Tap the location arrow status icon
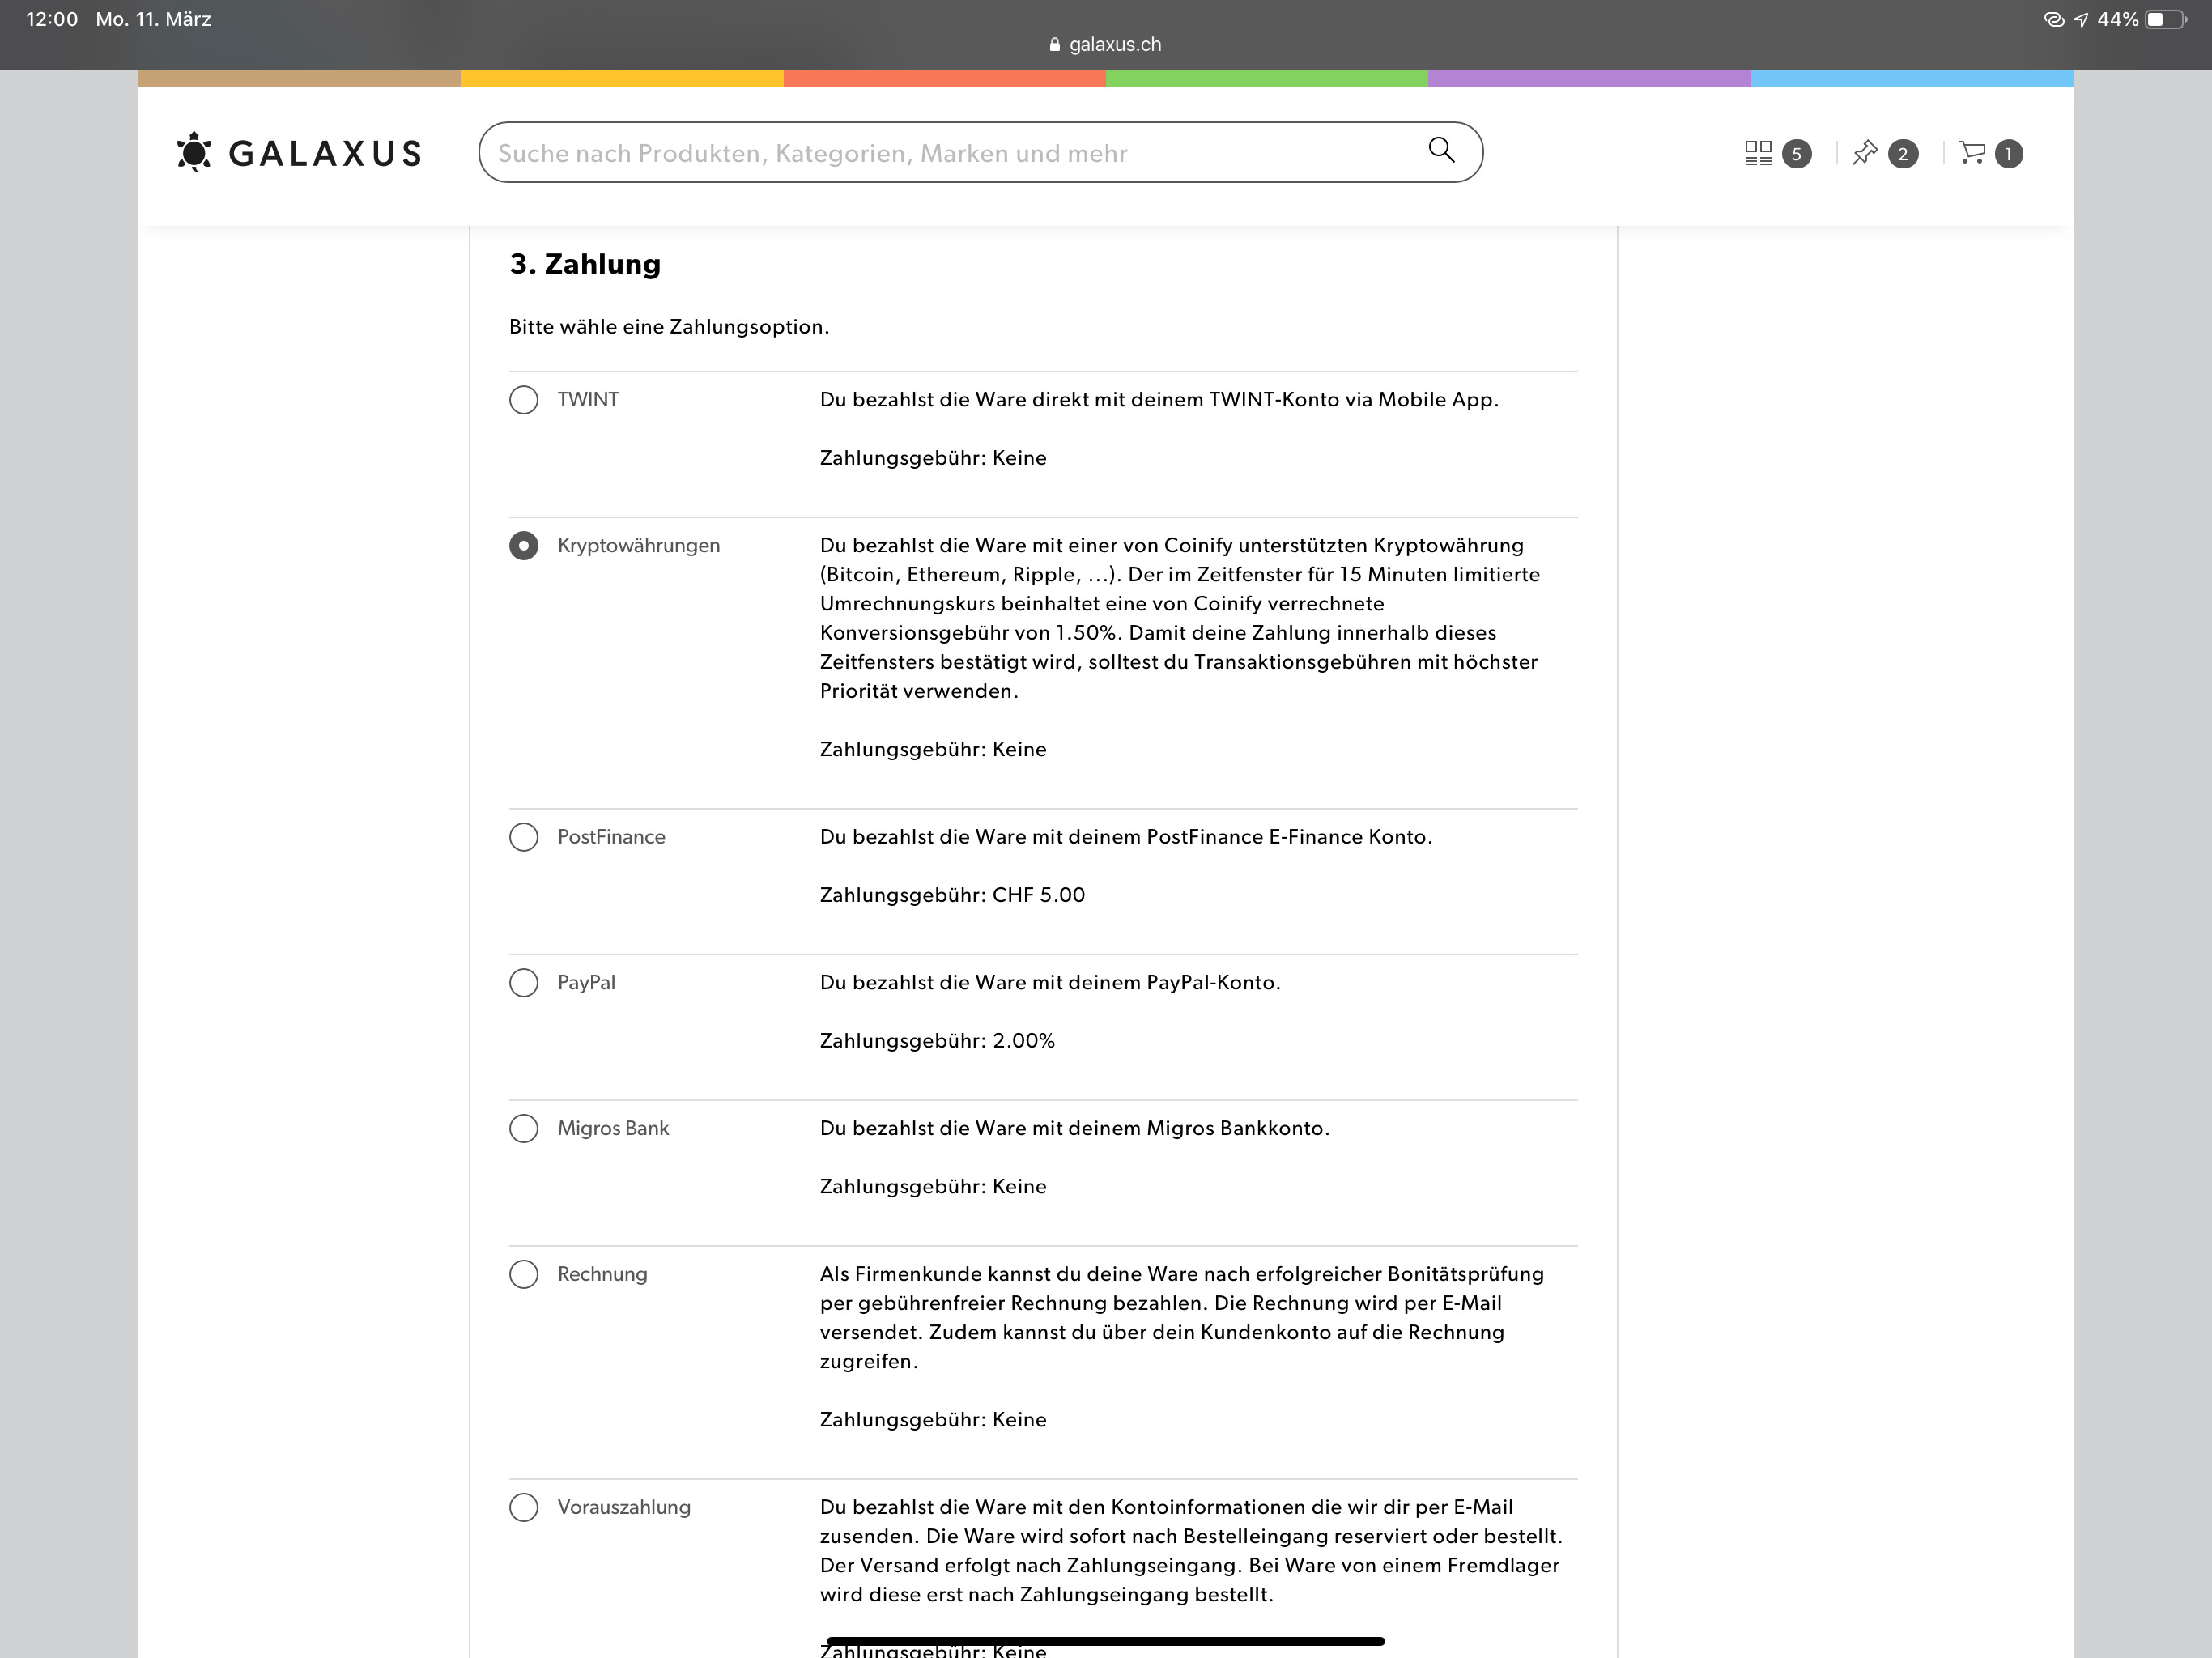This screenshot has height=1658, width=2212. 2081,19
